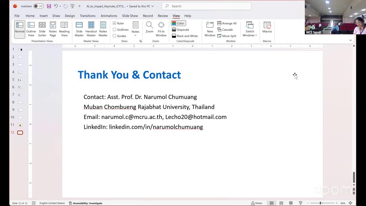Open a New Window
366x206 pixels.
tap(210, 29)
